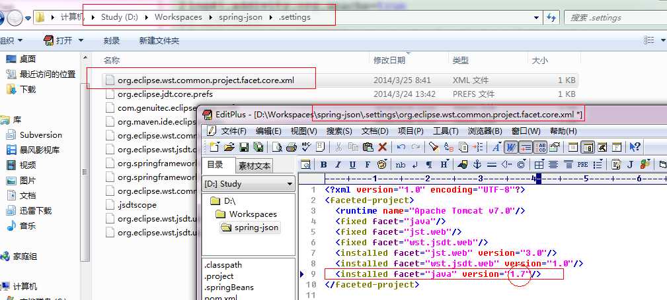
Task: Click the Print icon in EditPlus toolbar
Action: (x=292, y=147)
